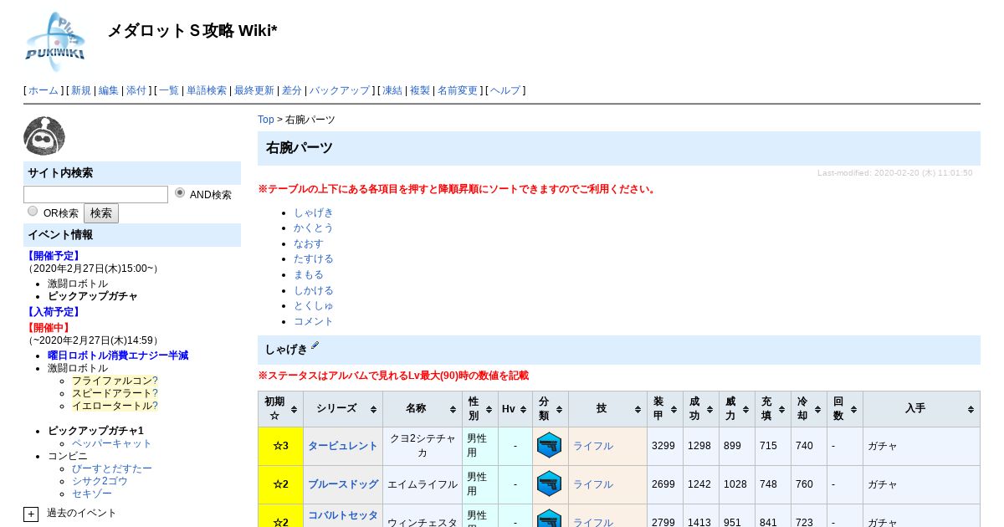1004x527 pixels.
Task: Sort table by 装甲 column
Action: click(x=664, y=409)
